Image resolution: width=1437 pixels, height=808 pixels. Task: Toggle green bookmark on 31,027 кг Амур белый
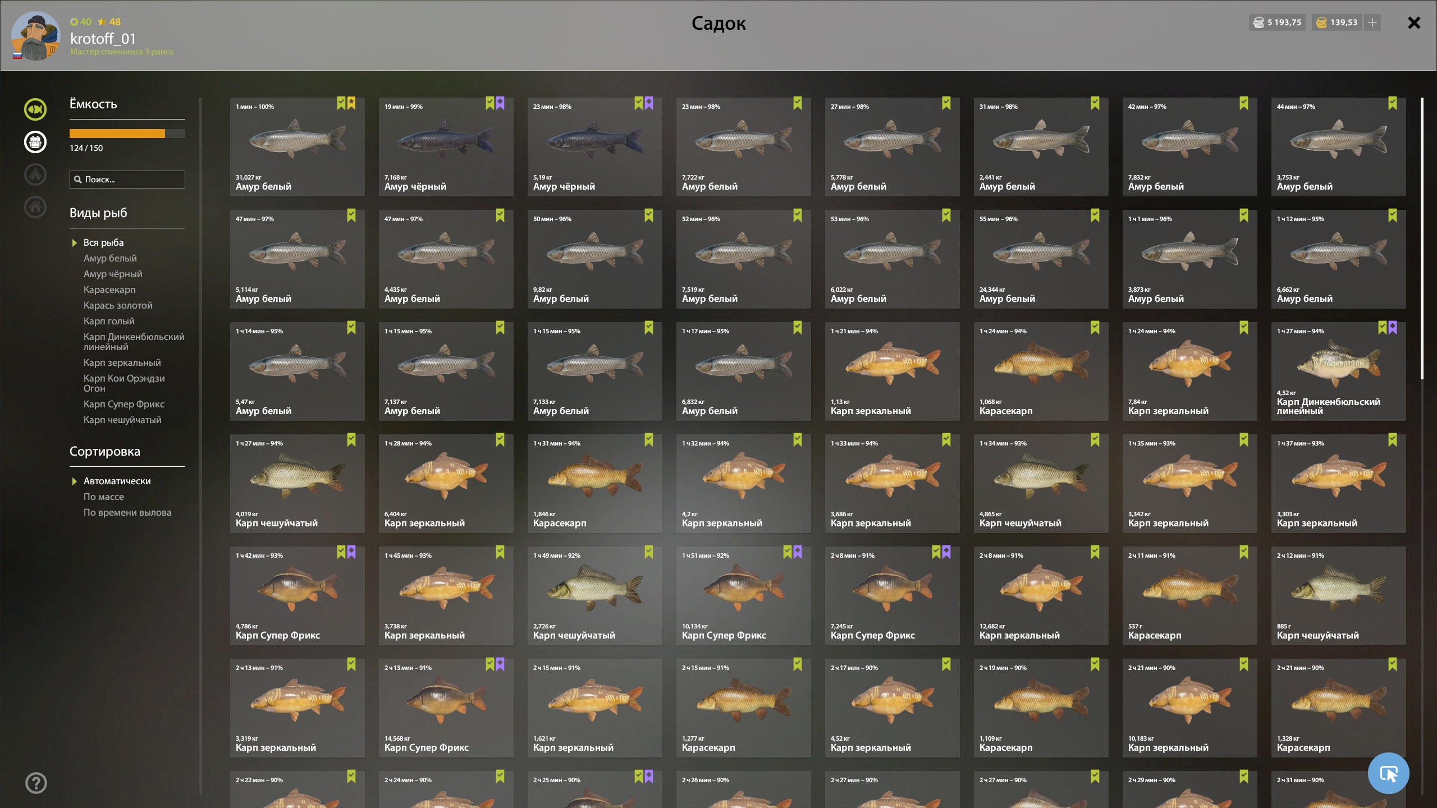pyautogui.click(x=341, y=103)
